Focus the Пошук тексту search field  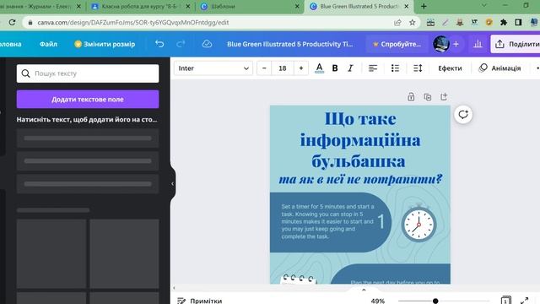coord(88,73)
